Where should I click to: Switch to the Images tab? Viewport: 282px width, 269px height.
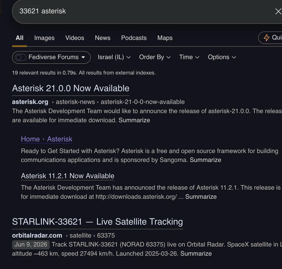pyautogui.click(x=45, y=38)
